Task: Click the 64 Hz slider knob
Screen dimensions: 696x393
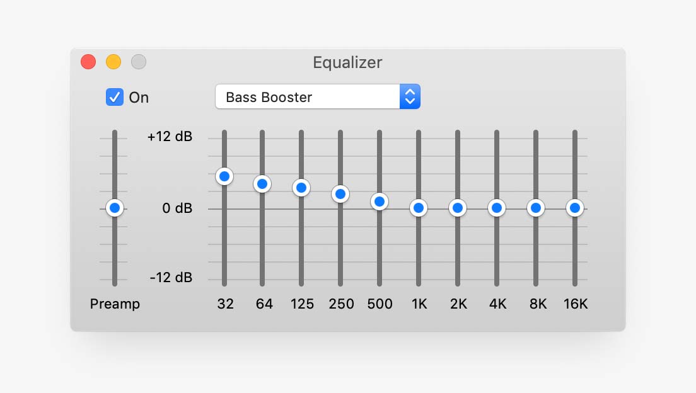Action: (x=262, y=184)
